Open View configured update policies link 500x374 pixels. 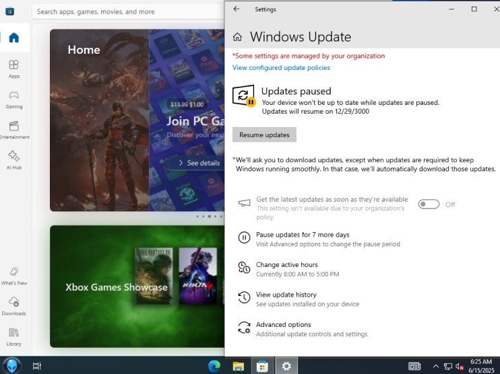pyautogui.click(x=281, y=67)
